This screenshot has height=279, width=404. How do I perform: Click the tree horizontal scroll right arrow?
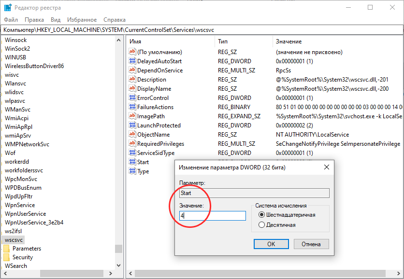tap(111, 273)
